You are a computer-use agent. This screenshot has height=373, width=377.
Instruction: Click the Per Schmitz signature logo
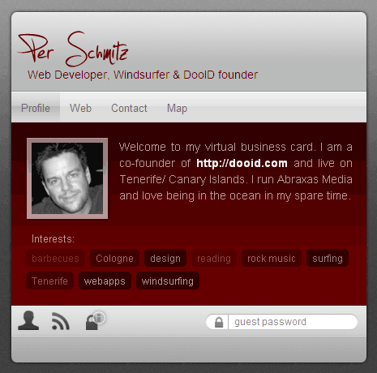tap(73, 49)
